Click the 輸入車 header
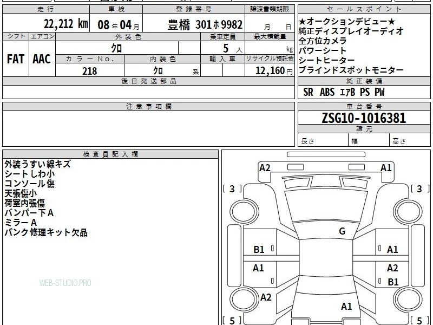 point(222,59)
